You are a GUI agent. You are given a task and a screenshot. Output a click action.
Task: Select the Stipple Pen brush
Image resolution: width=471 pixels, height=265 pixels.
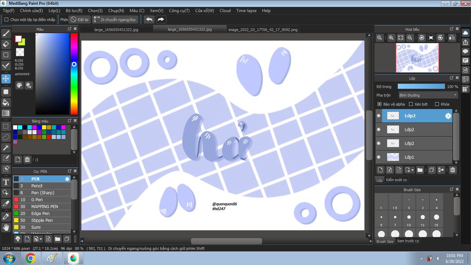(x=42, y=220)
